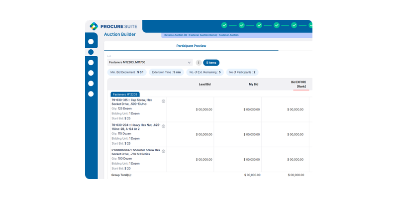Viewport: 398px width, 199px height.
Task: Open info icon for Cap Screw item 79-030-315
Action: (164, 101)
